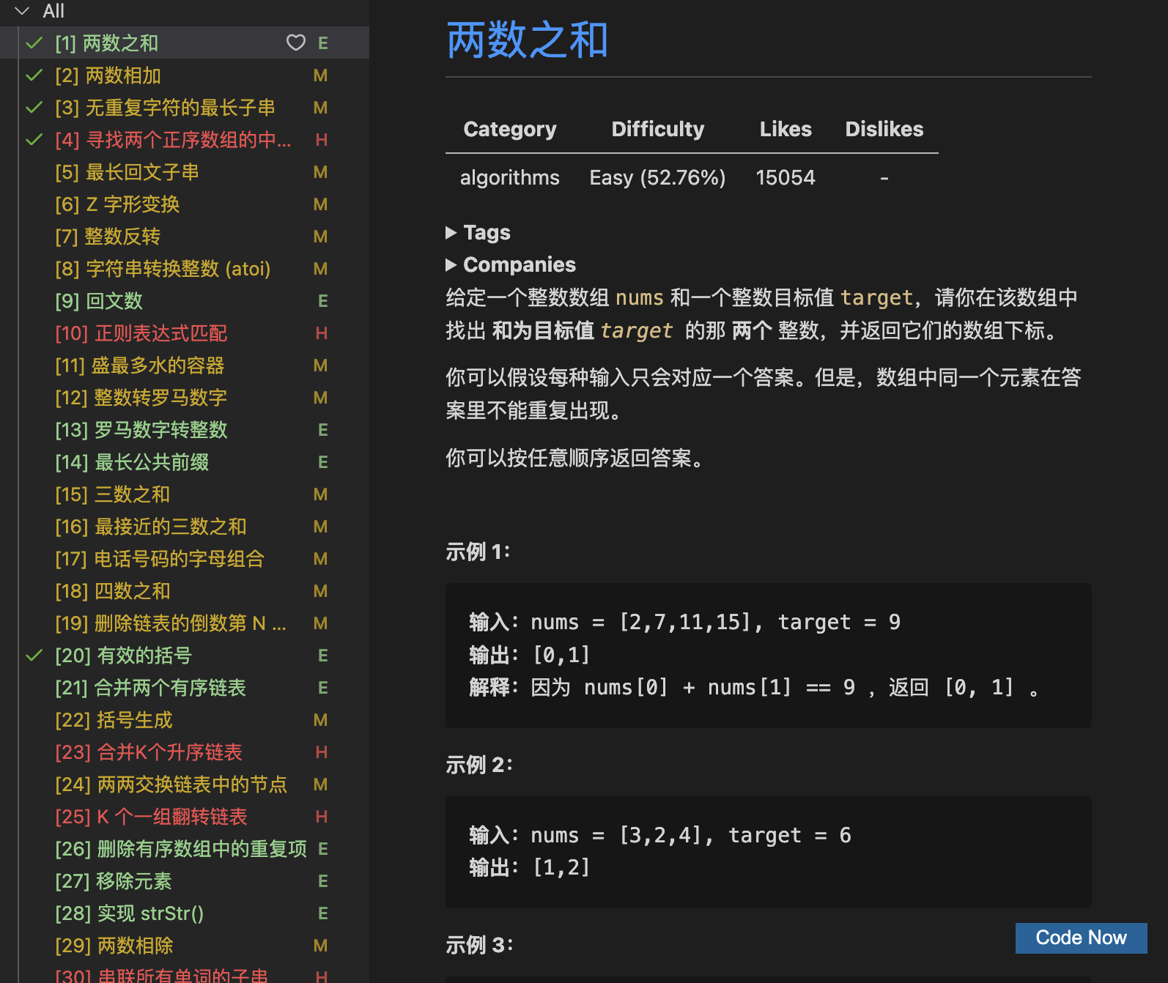Select problem [17] 电话号码的字母组合
This screenshot has height=983, width=1168.
click(x=159, y=559)
